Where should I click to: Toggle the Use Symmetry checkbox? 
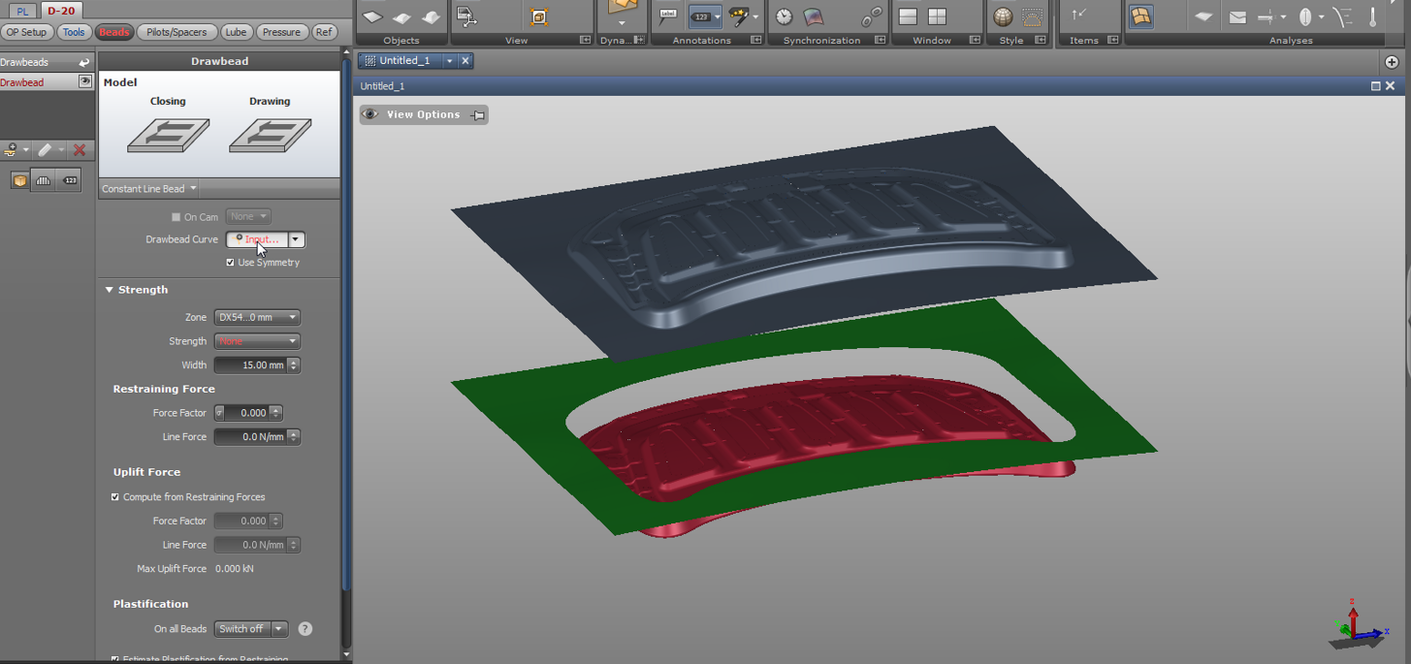pos(231,263)
